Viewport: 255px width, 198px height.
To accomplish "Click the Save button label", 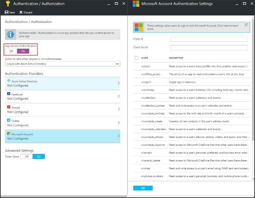I will coord(12,12).
